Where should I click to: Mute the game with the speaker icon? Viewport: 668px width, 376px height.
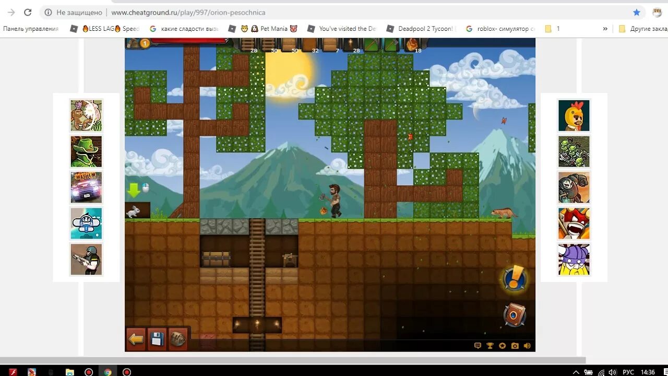pyautogui.click(x=527, y=346)
